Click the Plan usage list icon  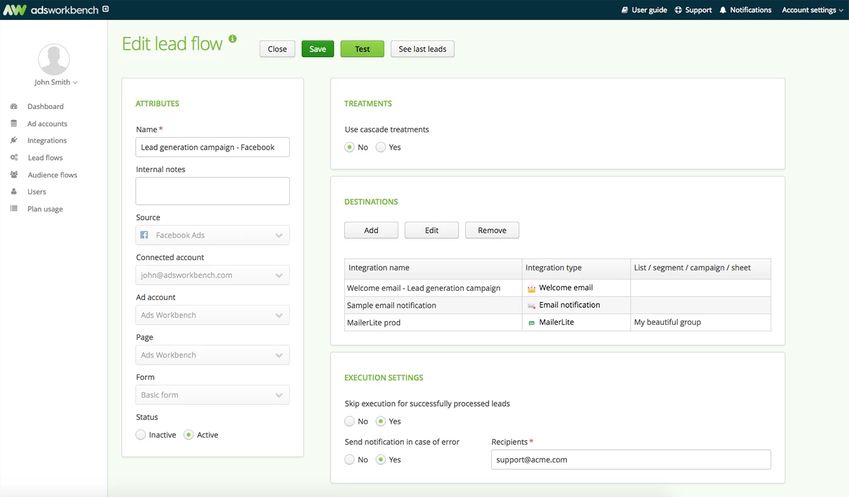pyautogui.click(x=14, y=209)
